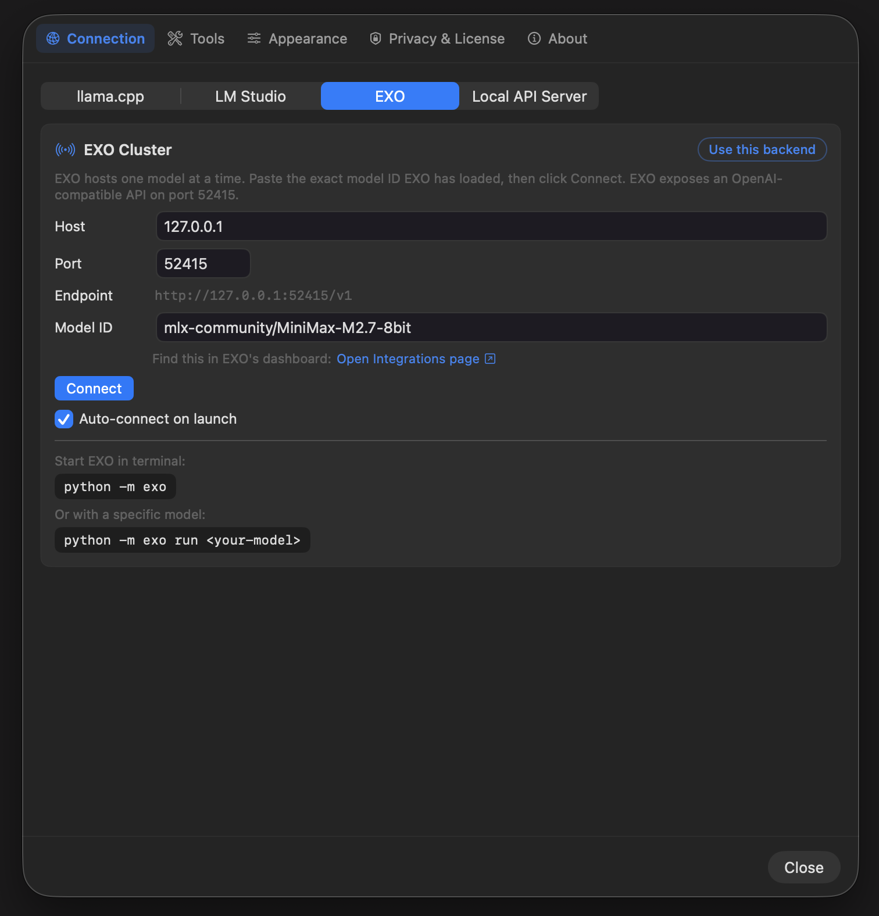The height and width of the screenshot is (916, 879).
Task: Select the EXO backend segment
Action: click(390, 96)
